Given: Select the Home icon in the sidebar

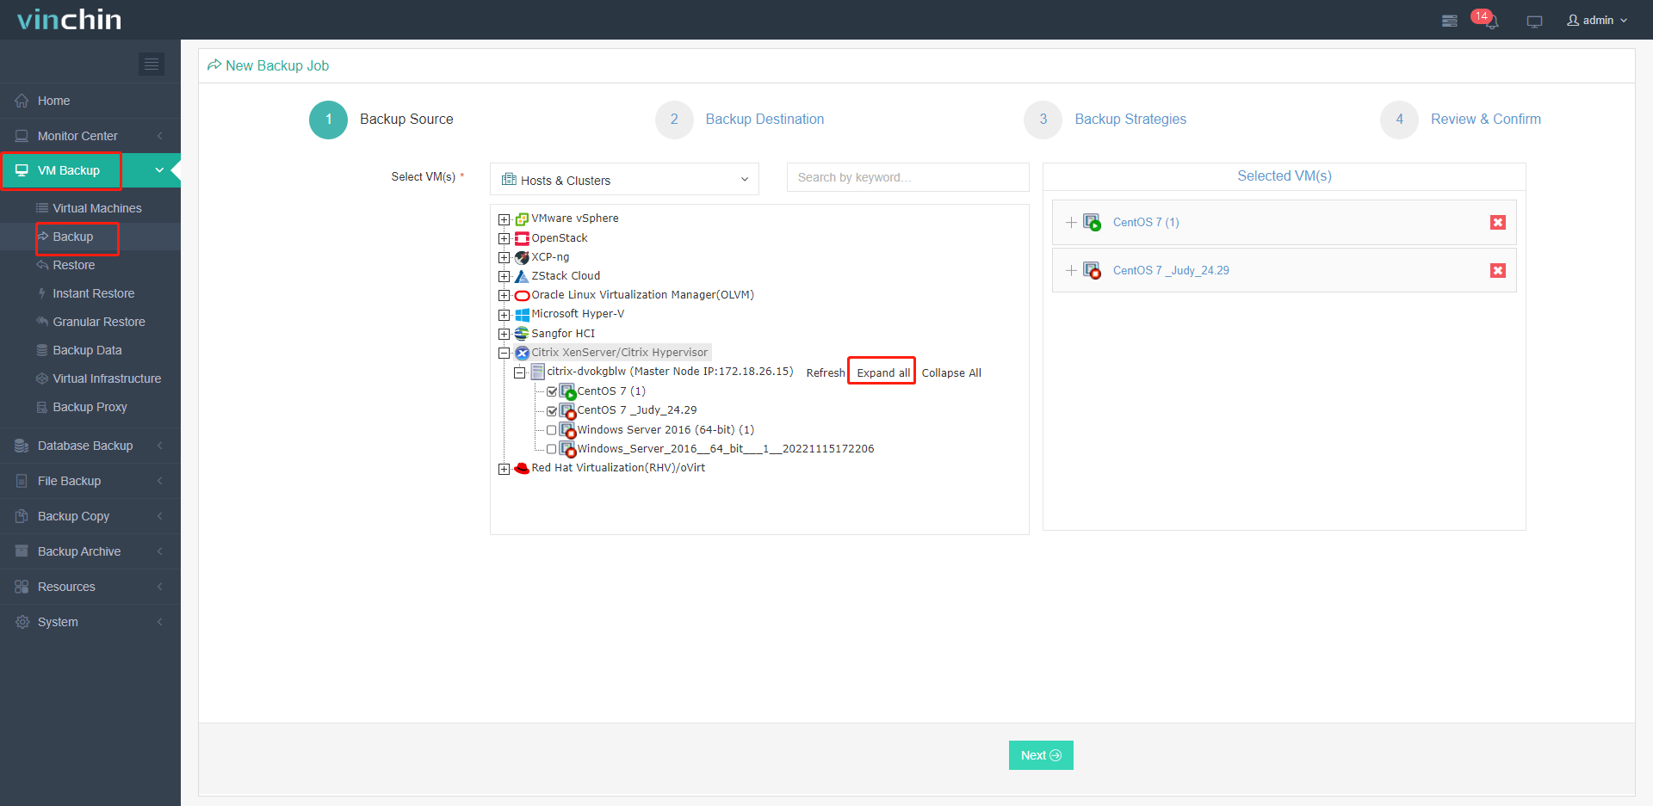Looking at the screenshot, I should (21, 101).
